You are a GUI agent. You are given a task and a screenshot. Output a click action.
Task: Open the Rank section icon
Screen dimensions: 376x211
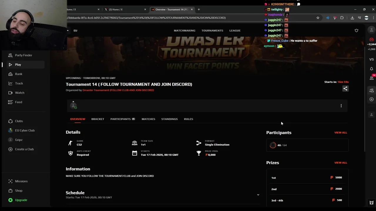pos(11,74)
